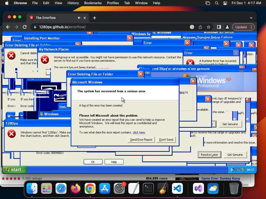The height and width of the screenshot is (199, 266).
Task: Open the Window menu
Action: (141, 3)
